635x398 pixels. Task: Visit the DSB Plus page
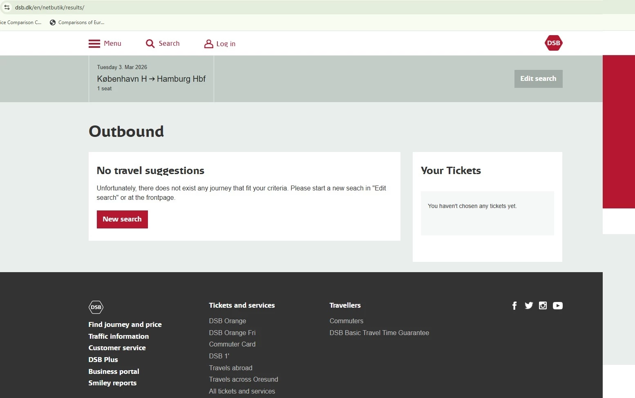[103, 360]
